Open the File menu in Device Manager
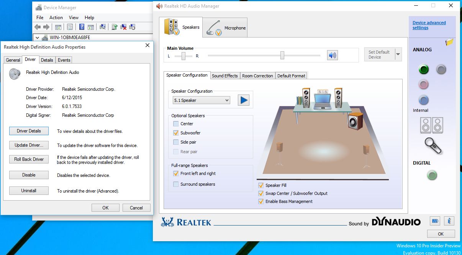This screenshot has width=462, height=255. pyautogui.click(x=40, y=17)
